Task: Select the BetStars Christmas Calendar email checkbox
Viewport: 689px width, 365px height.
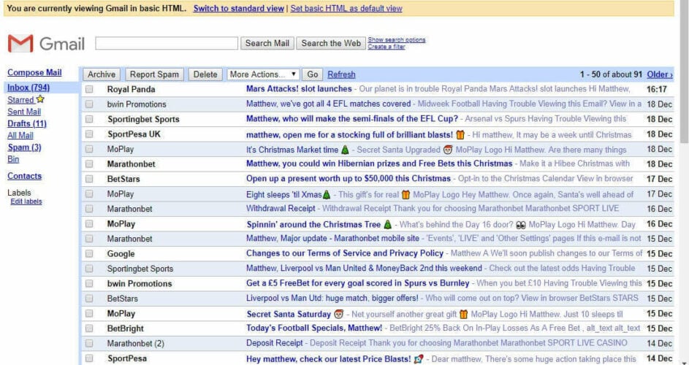Action: click(89, 179)
